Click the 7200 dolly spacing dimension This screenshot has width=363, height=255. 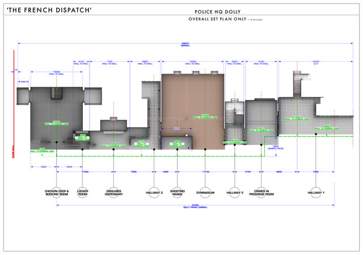(315, 172)
